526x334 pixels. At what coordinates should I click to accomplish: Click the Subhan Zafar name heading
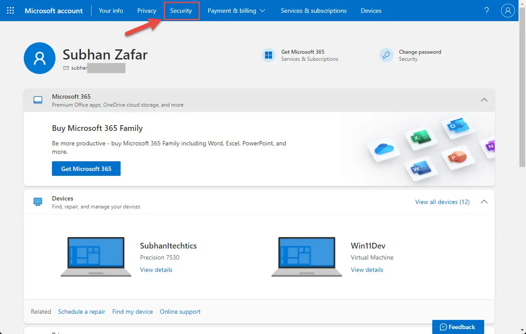point(105,55)
